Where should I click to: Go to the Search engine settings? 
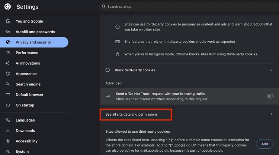28,84
